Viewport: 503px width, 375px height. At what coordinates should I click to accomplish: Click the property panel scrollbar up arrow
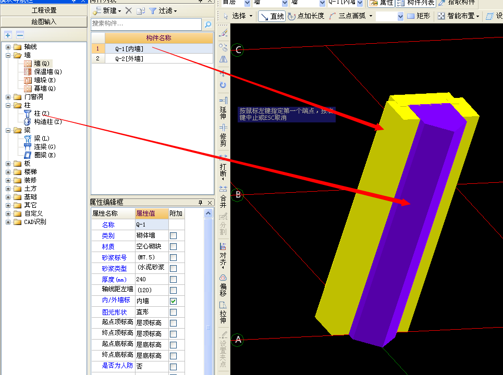pyautogui.click(x=208, y=213)
